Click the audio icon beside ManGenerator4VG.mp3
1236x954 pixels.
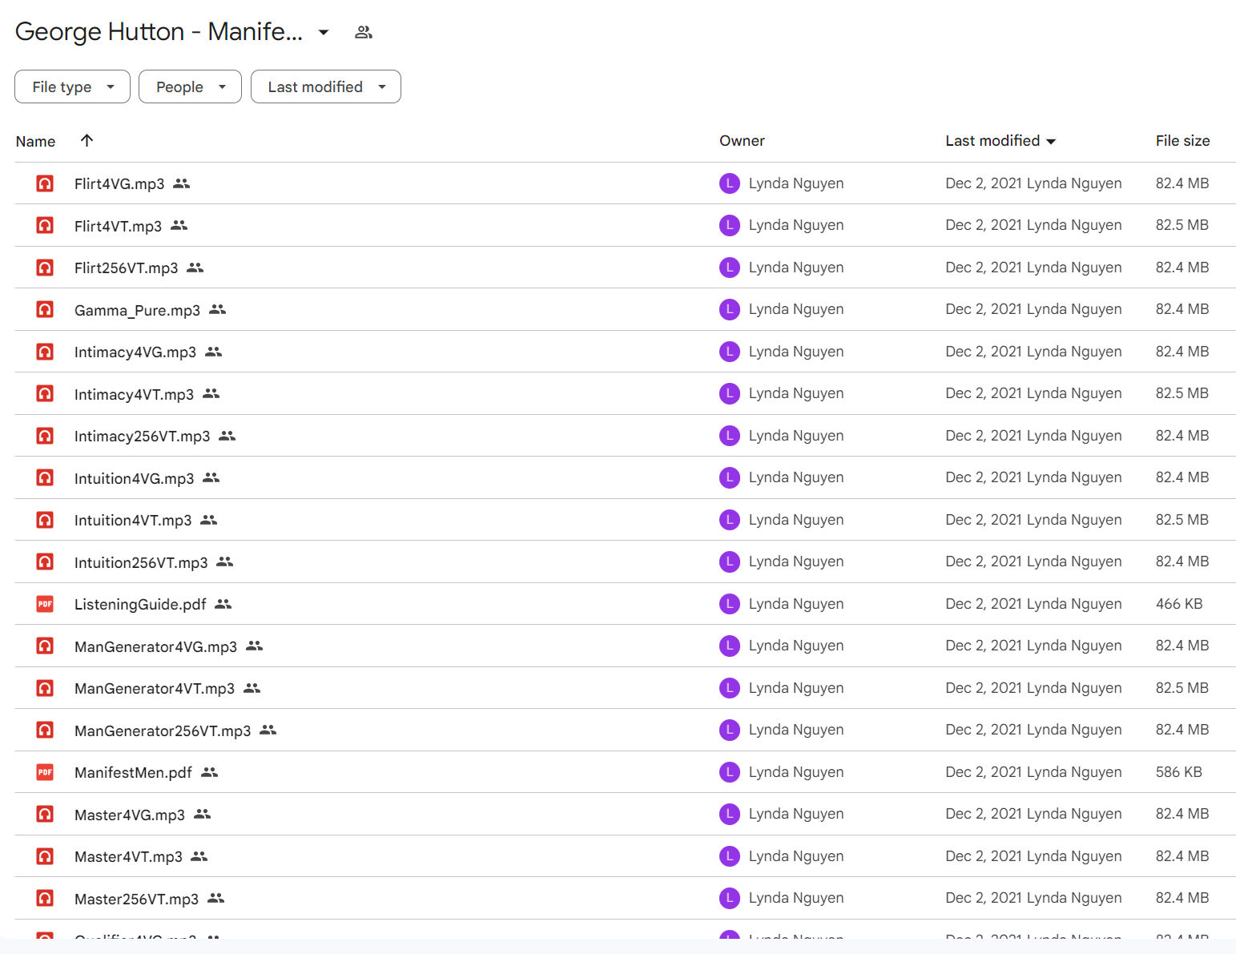45,646
